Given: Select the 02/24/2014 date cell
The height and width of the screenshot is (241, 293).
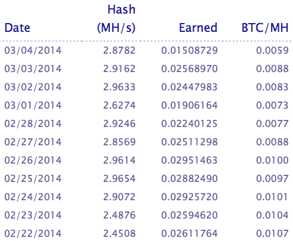Looking at the screenshot, I should (x=33, y=197).
